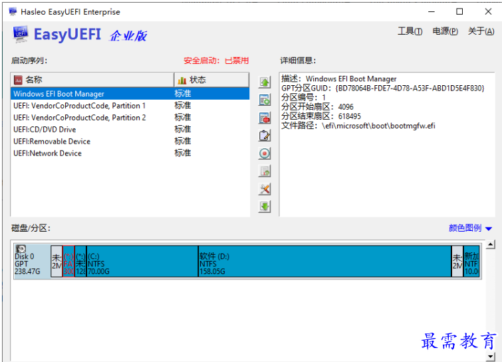The image size is (502, 362).
Task: Click the EasyUEFI logo icon in header
Action: [x=21, y=35]
